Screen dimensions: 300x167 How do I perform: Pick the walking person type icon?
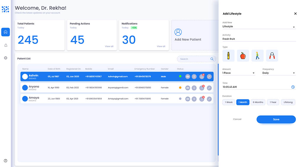(257, 56)
